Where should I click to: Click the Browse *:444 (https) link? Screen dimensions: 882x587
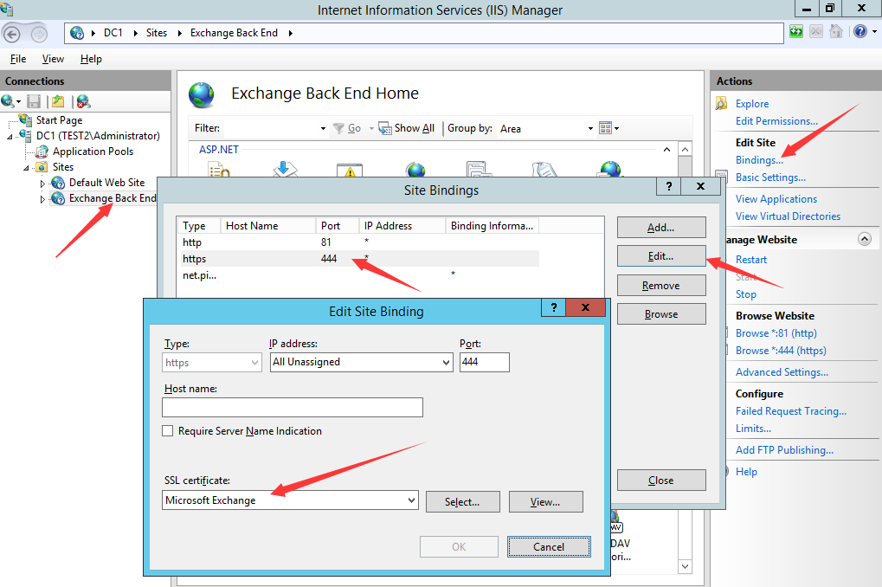[782, 350]
